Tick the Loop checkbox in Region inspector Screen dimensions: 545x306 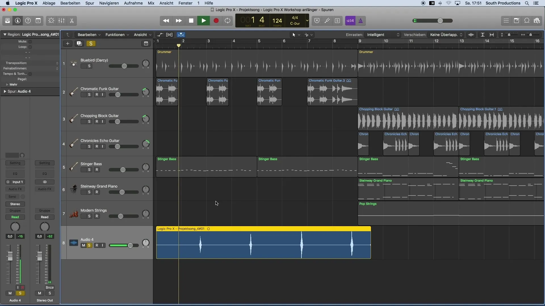coord(30,47)
